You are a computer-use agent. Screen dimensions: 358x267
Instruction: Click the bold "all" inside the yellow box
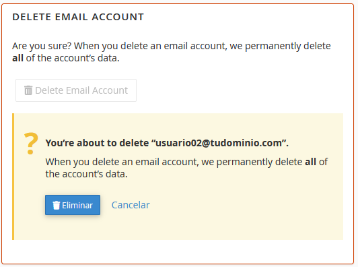point(310,162)
